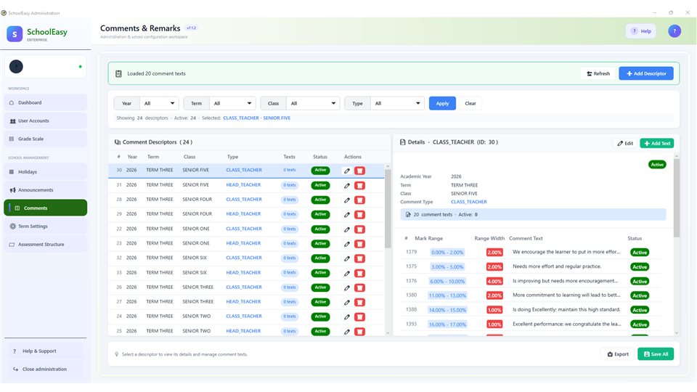Click Close administration
The height and width of the screenshot is (392, 697).
45,369
